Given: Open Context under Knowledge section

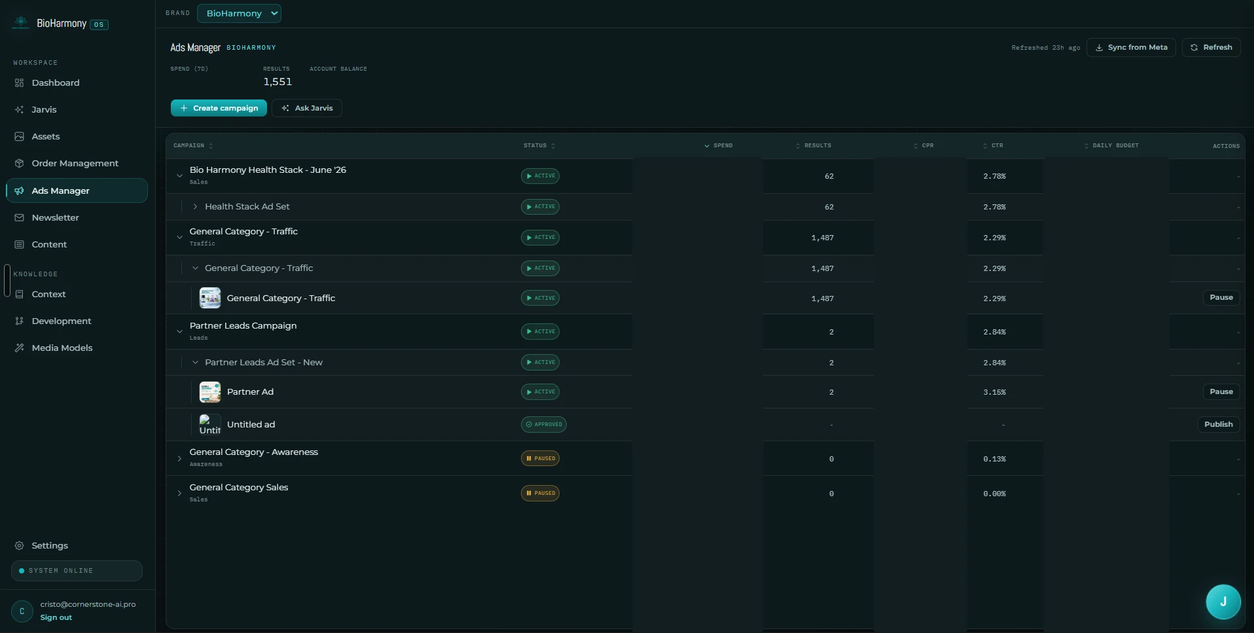Looking at the screenshot, I should click(48, 295).
